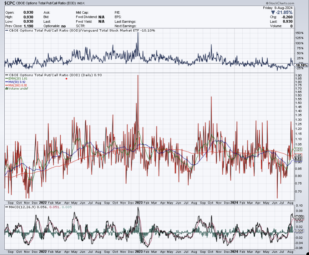Click the 2022 year label on the MACD axis
The height and width of the screenshot is (255, 309).
(x=43, y=252)
